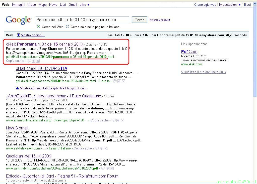Click 'Visualizza il tuo annuncio qui' link
This screenshot has width=257, height=184.
(x=204, y=72)
